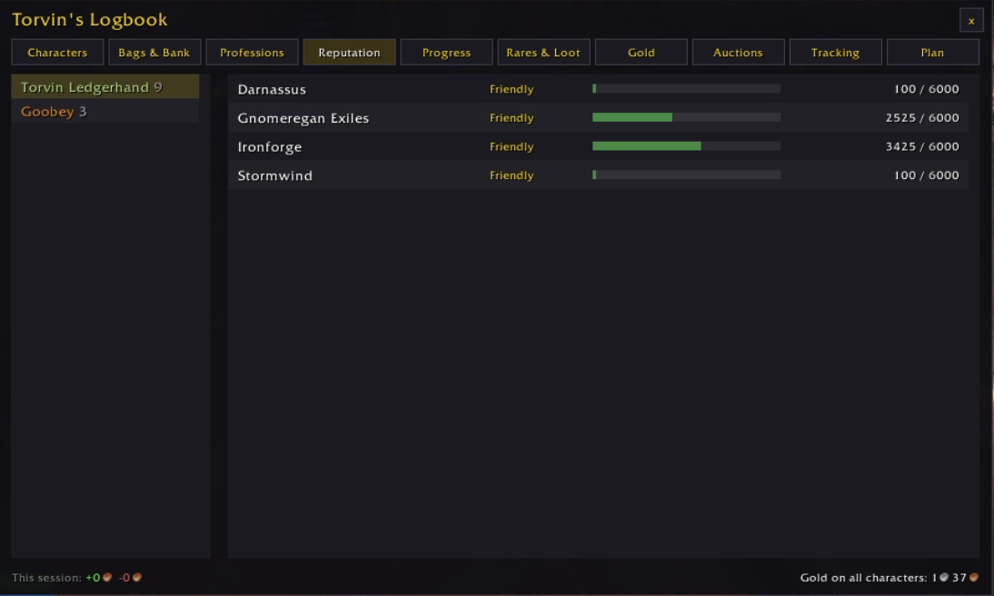
Task: Show the Tracking tab
Action: click(836, 53)
